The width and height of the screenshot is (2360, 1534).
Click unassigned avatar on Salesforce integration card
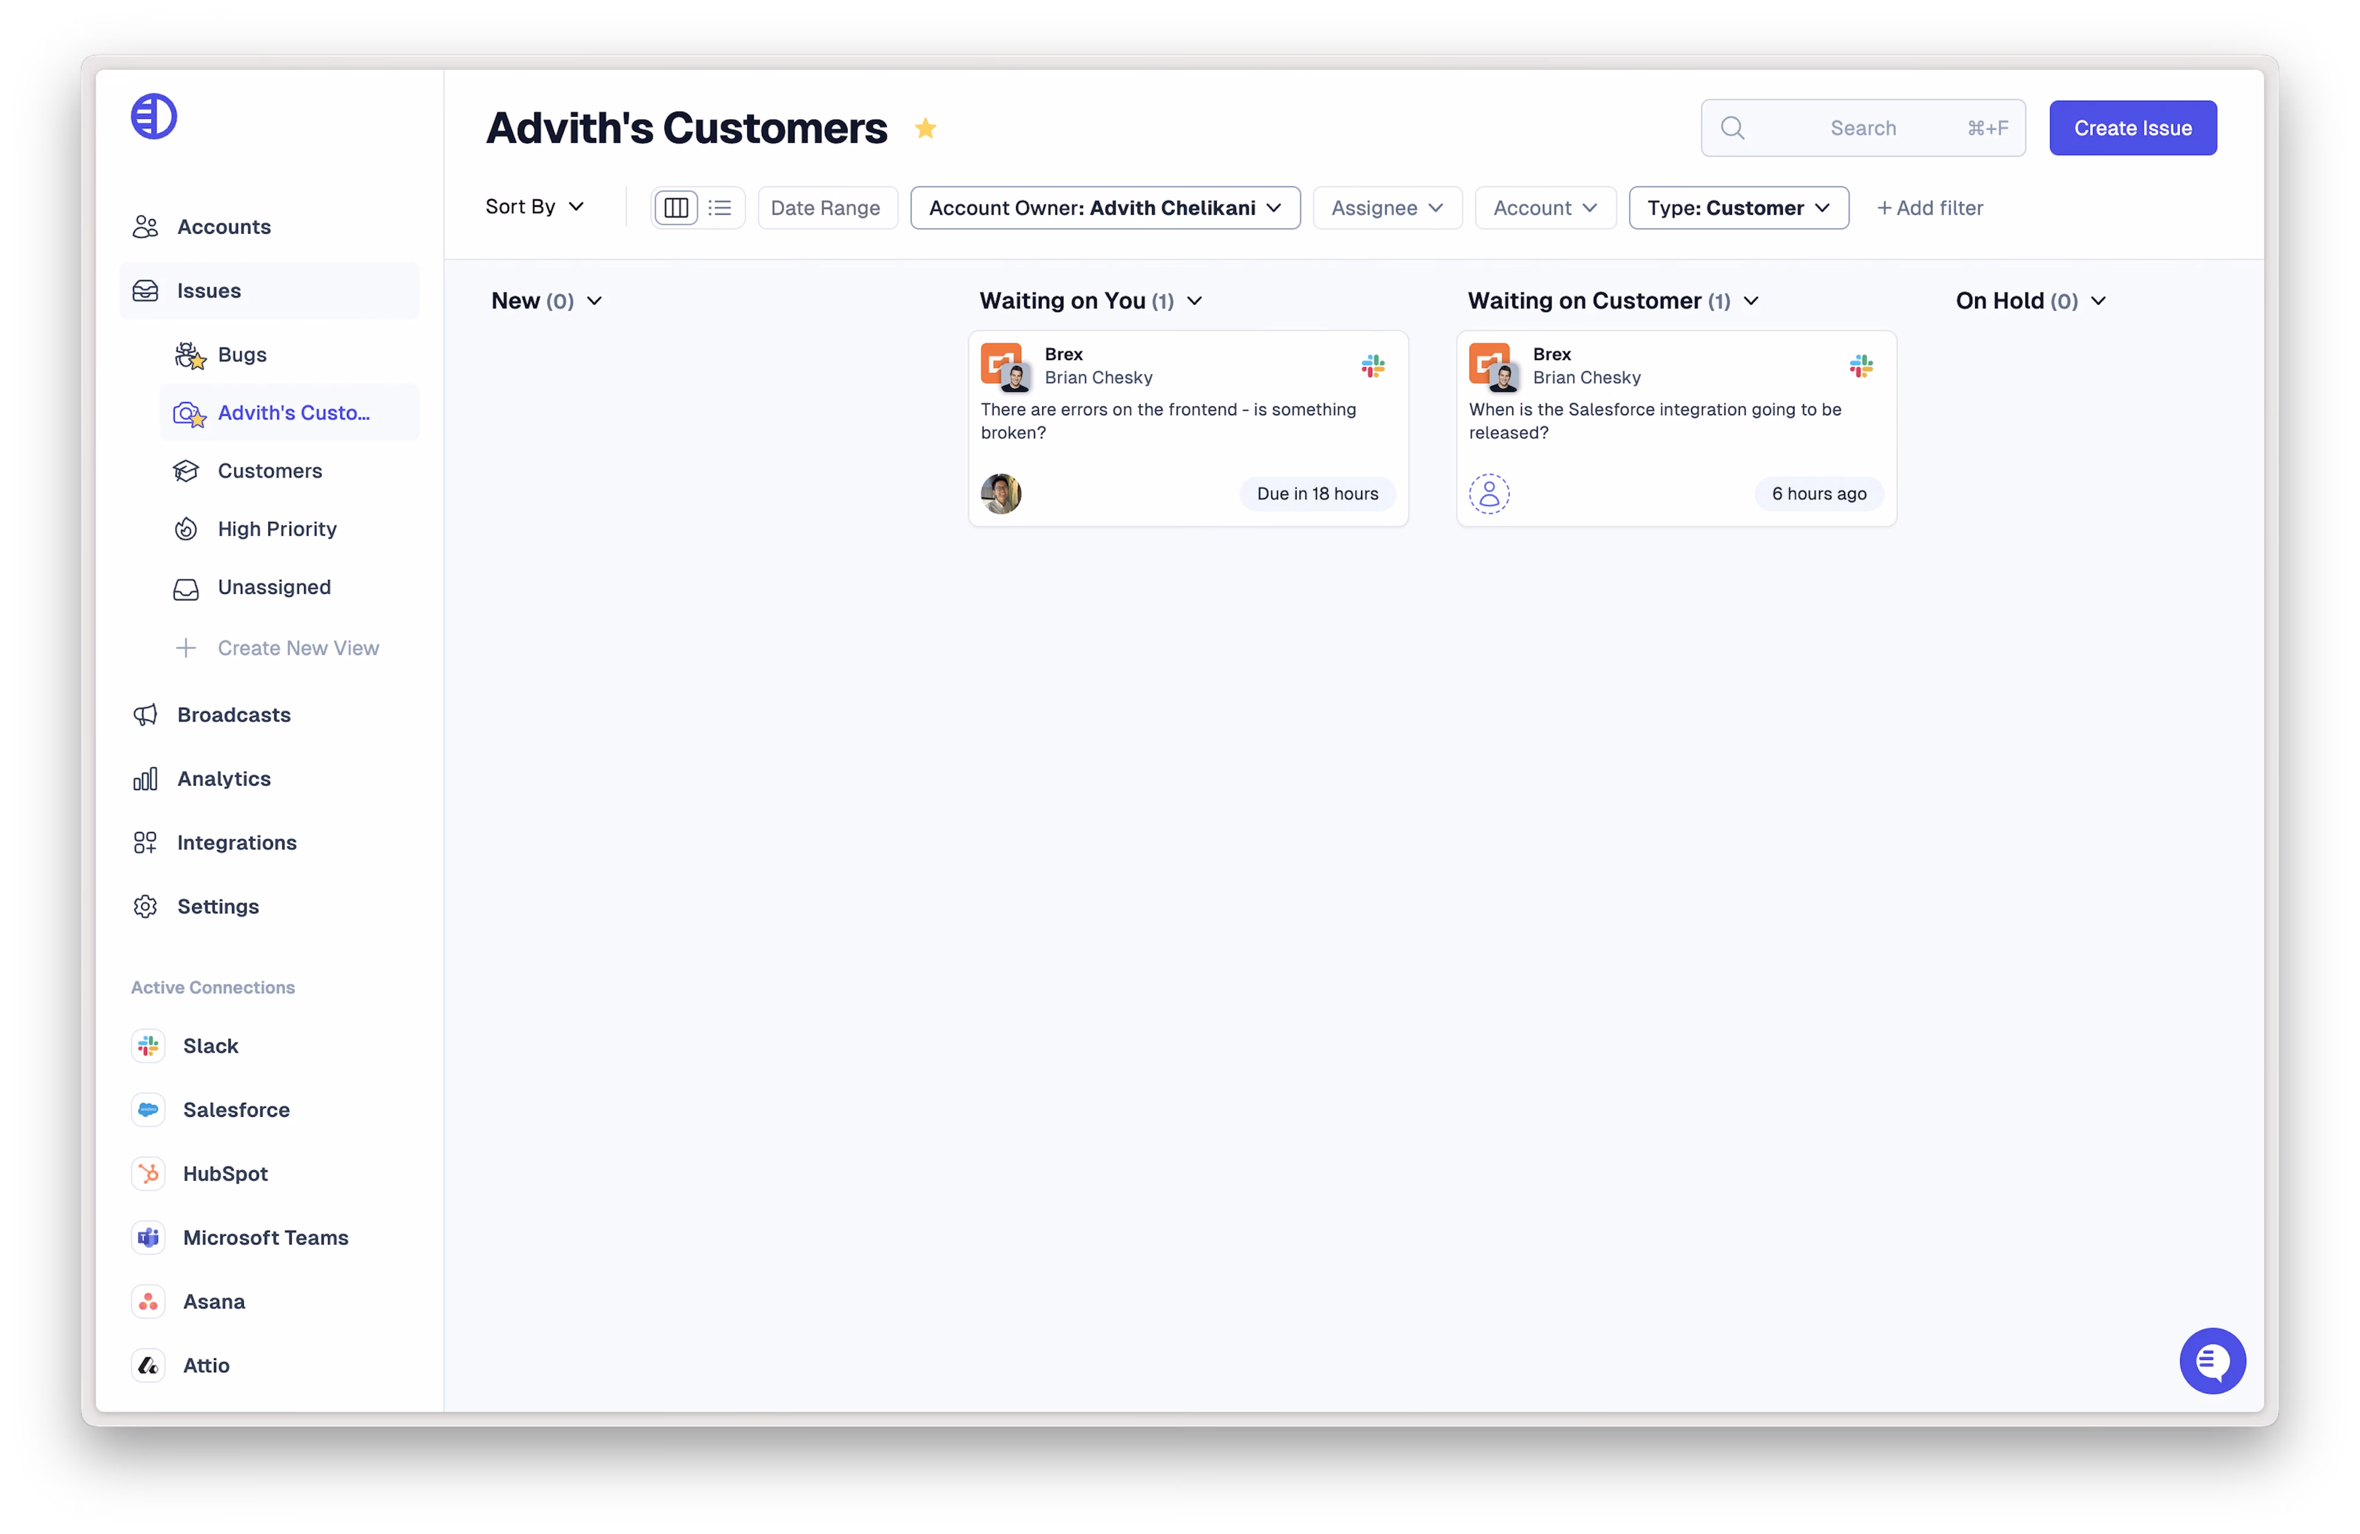coord(1488,494)
